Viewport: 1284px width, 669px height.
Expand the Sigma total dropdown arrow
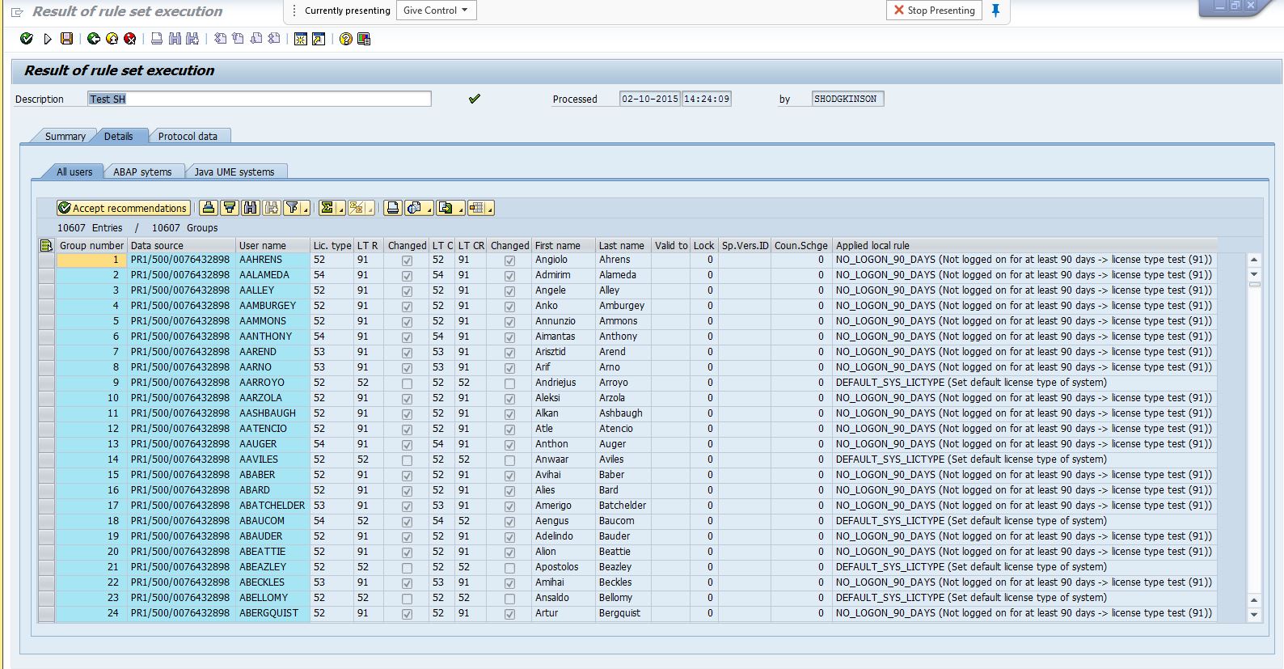pyautogui.click(x=340, y=209)
